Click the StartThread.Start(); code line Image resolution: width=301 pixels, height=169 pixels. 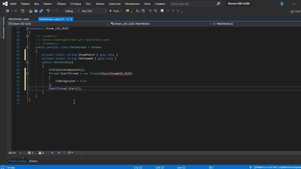65,89
